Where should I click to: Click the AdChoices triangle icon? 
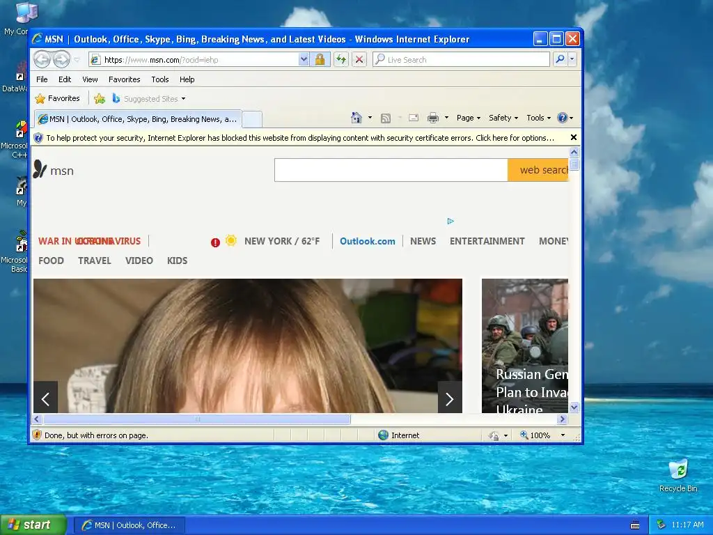(x=450, y=221)
